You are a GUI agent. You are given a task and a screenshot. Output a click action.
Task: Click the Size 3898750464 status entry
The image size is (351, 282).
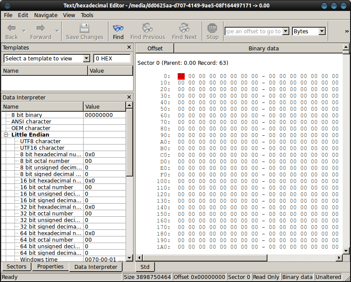147,277
